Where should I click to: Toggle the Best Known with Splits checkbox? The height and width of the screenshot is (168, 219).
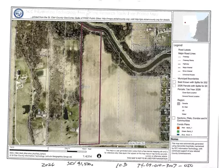coord(174,82)
